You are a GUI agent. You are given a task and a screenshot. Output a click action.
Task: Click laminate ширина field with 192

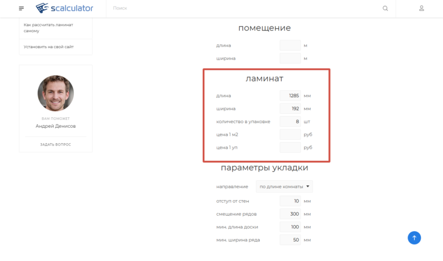tap(290, 108)
